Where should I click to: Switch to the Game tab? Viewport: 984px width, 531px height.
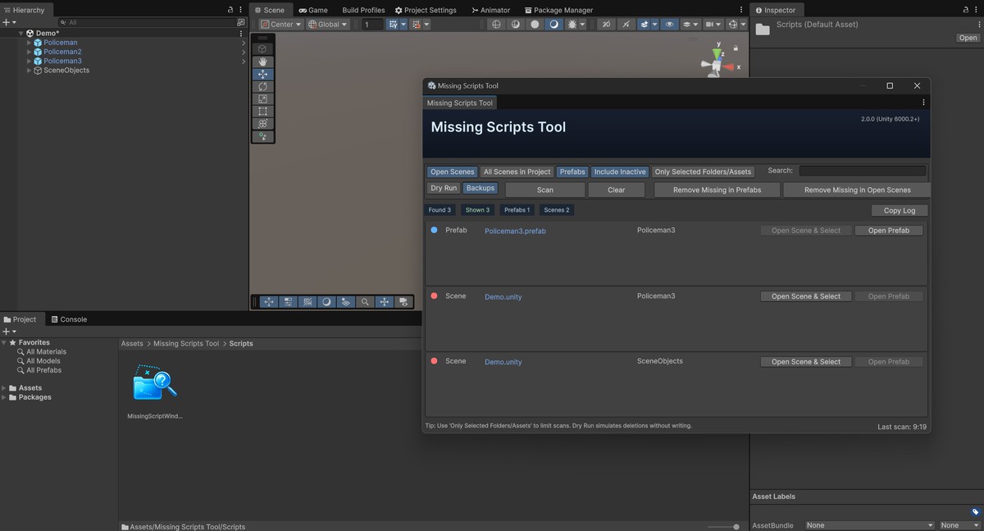(x=312, y=10)
